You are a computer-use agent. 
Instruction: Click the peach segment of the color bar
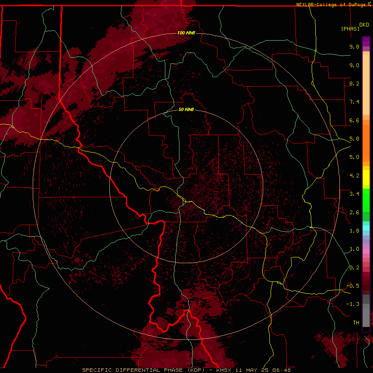[366, 85]
